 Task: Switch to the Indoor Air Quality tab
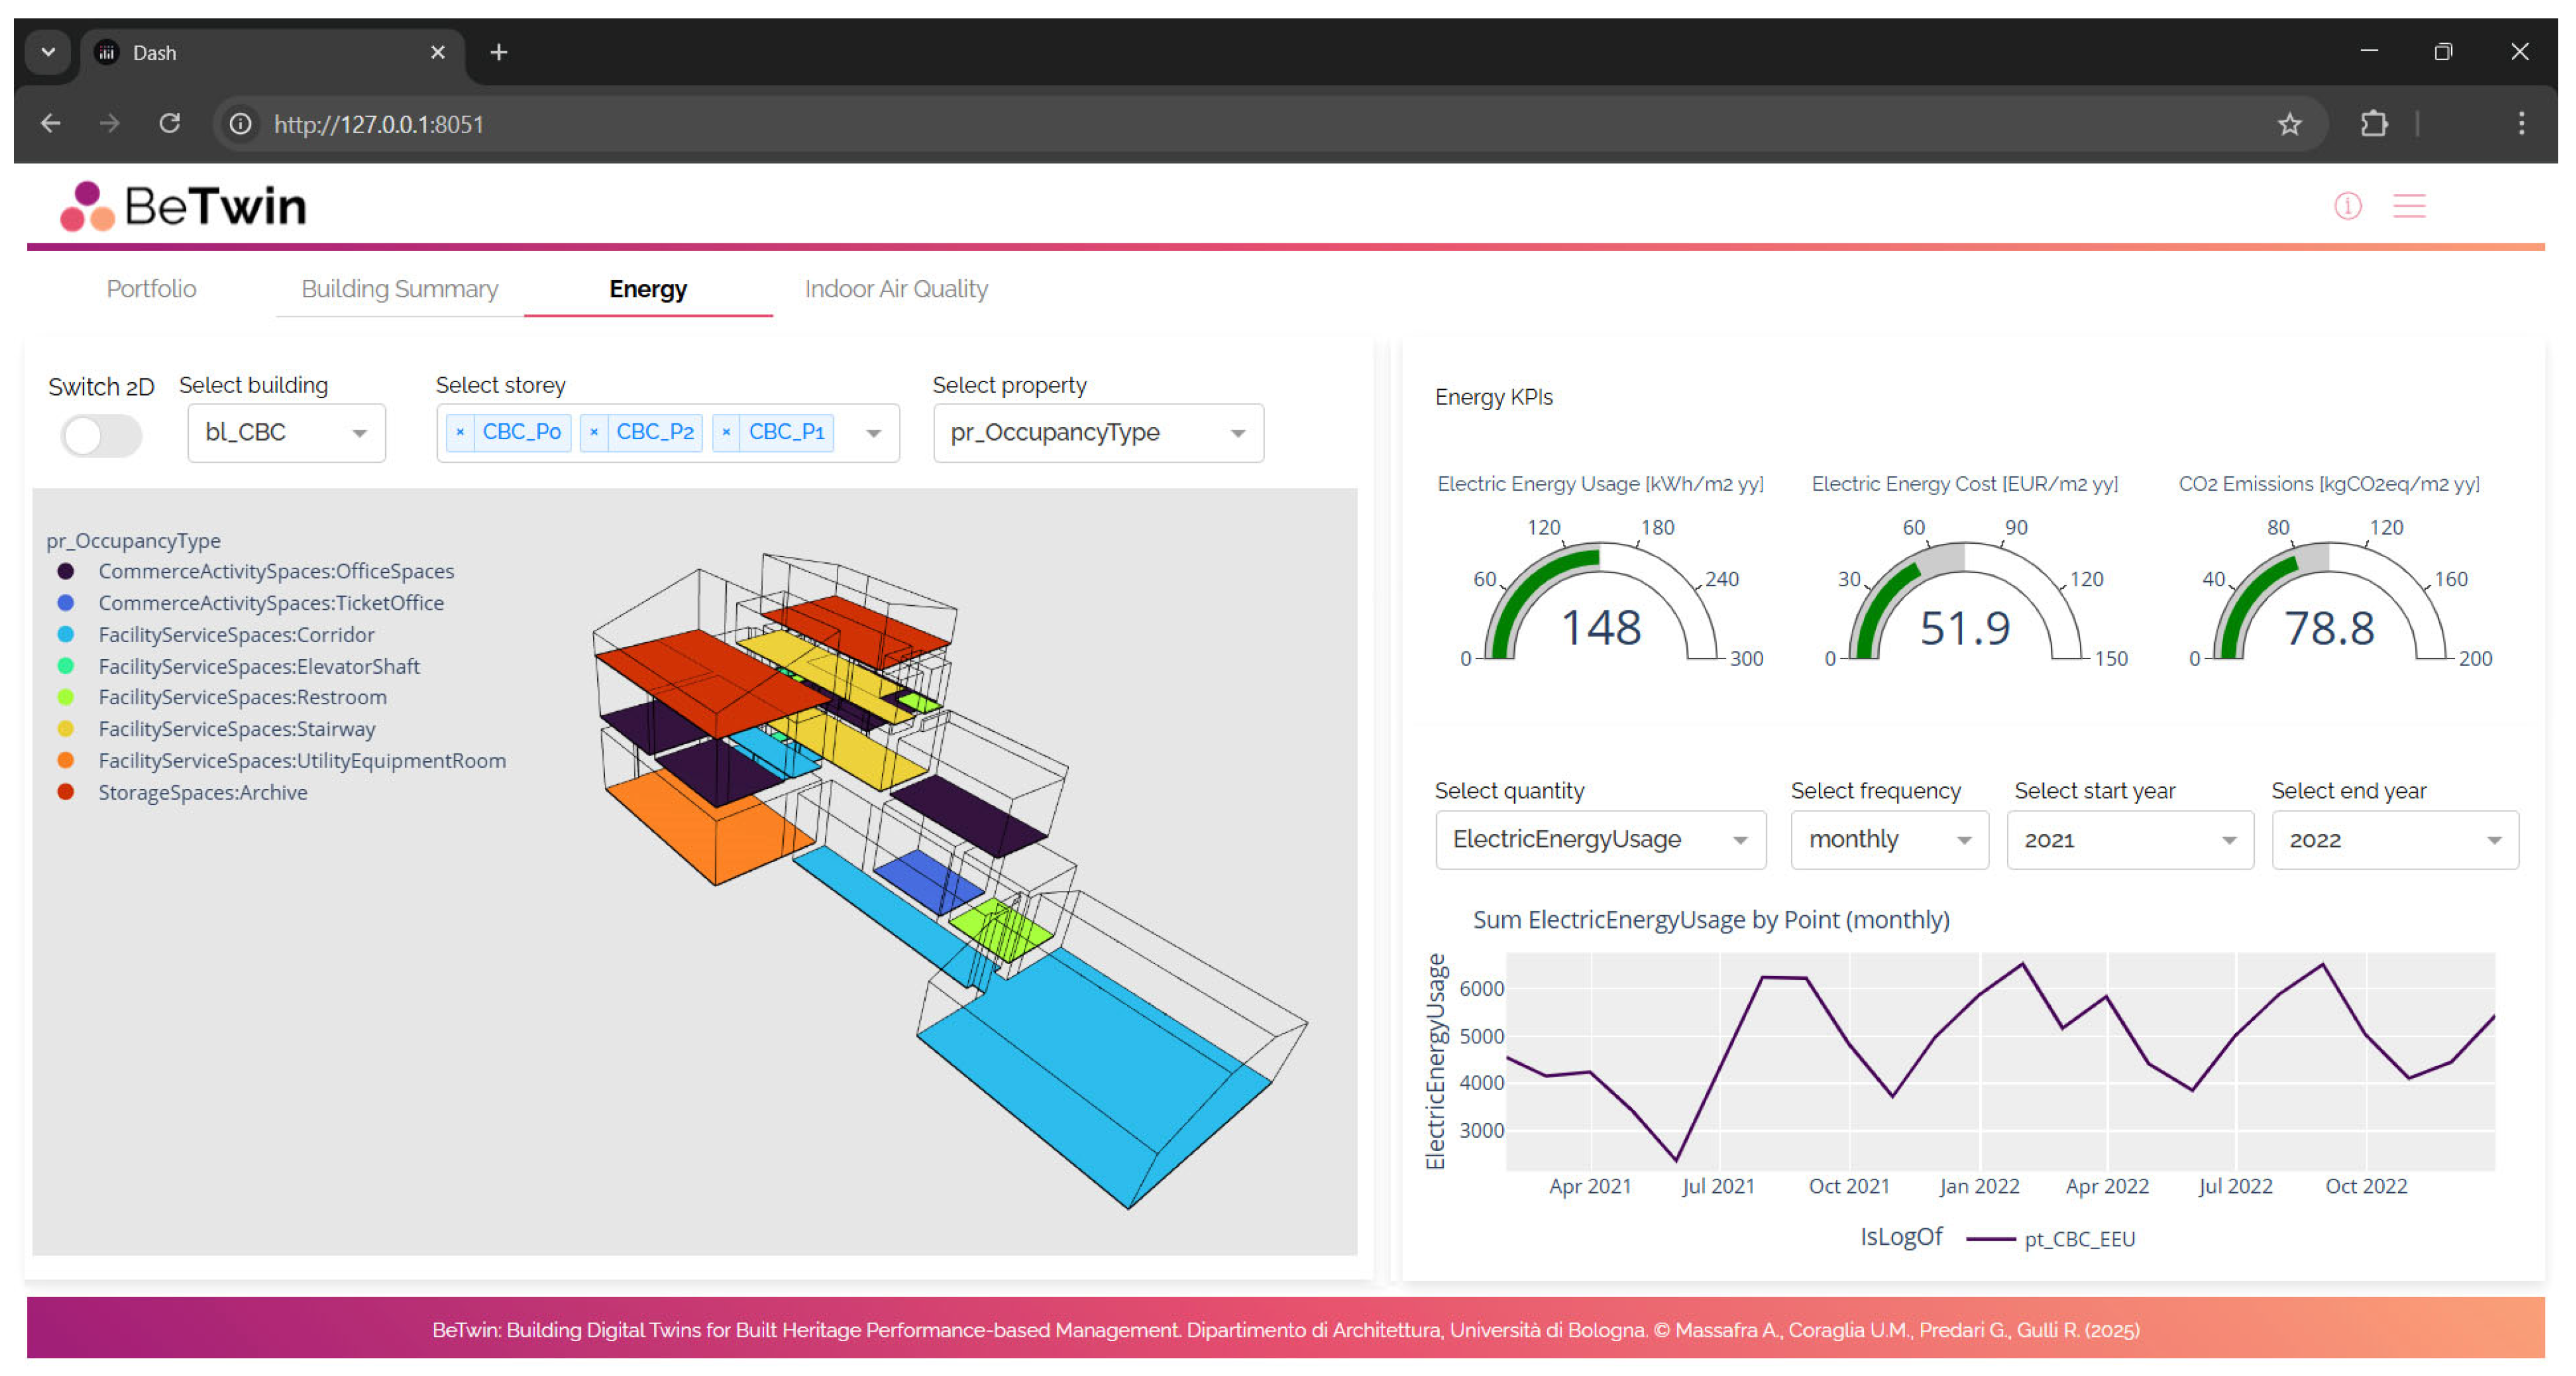coord(896,289)
